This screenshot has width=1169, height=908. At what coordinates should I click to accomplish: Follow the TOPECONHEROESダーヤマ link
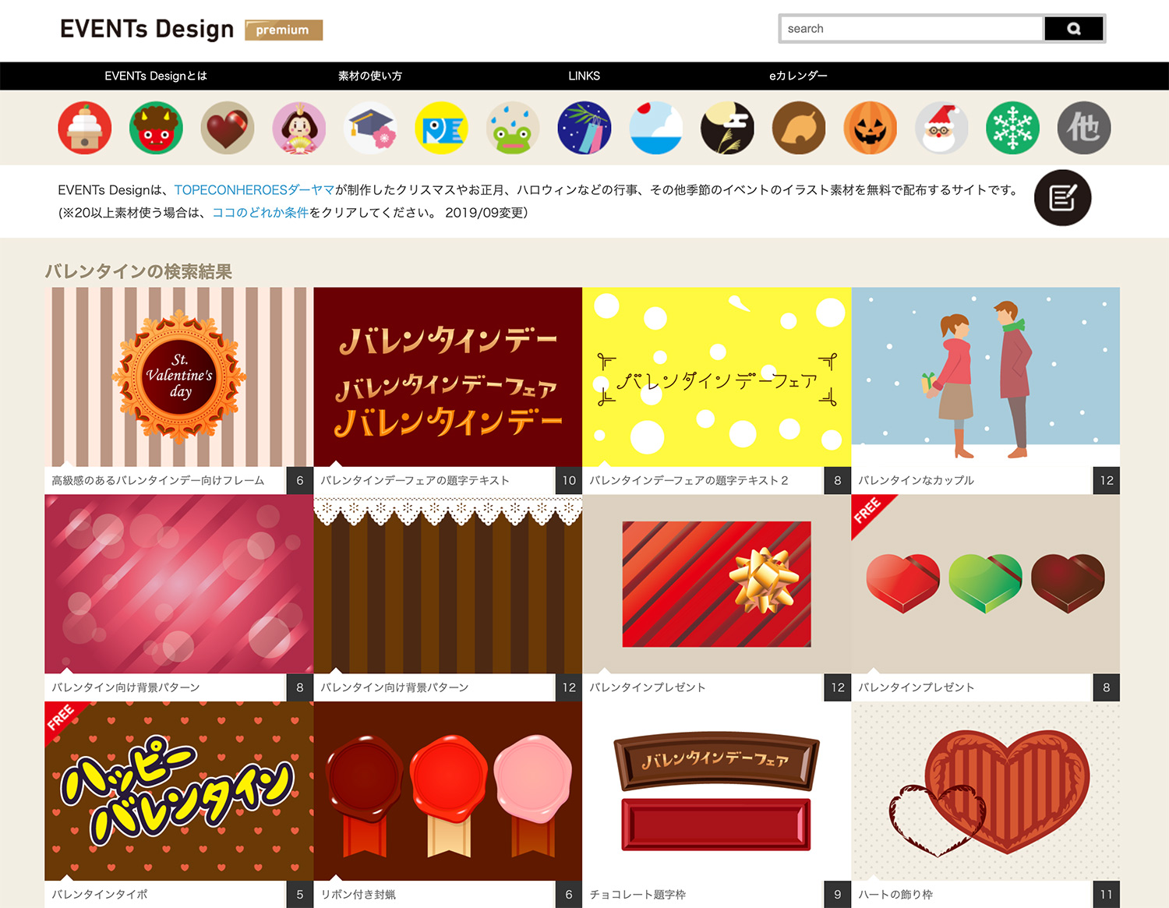click(255, 187)
